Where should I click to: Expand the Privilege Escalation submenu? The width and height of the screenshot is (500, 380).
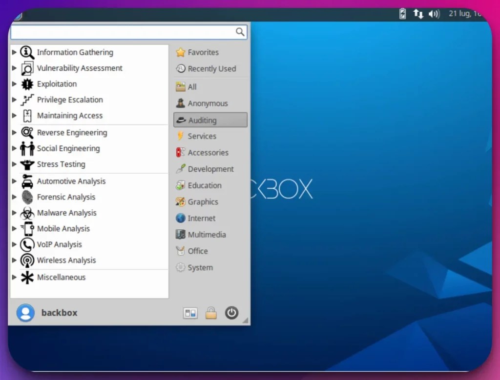coord(14,100)
